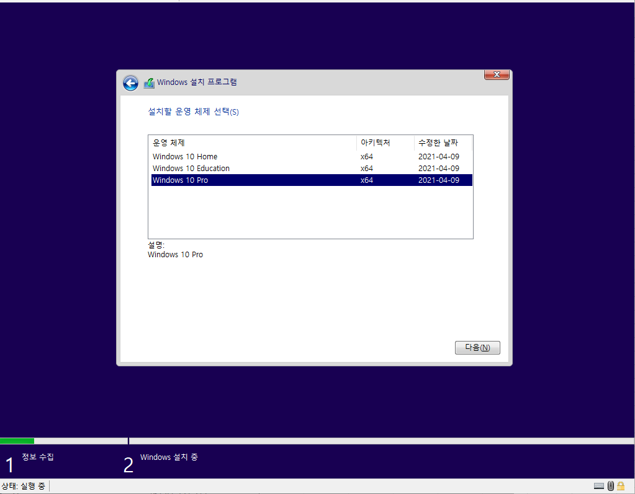Click the green installation progress bar

pos(17,441)
